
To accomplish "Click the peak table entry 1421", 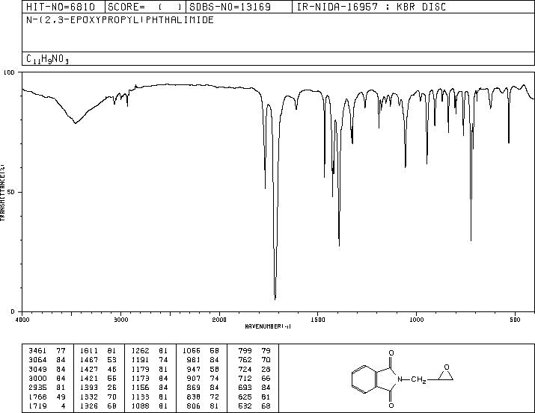I will coord(89,378).
